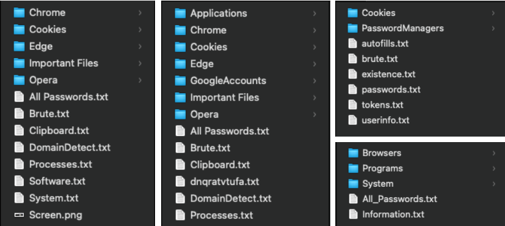The height and width of the screenshot is (226, 505).
Task: Expand the Applications folder chevron
Action: pos(314,13)
